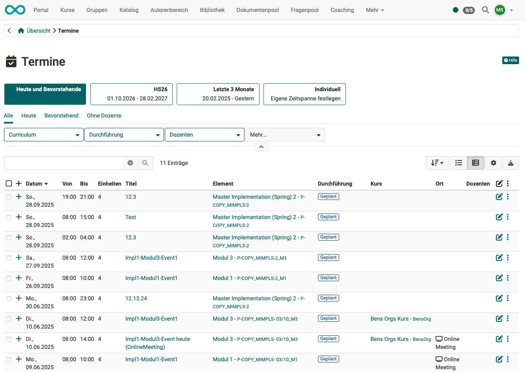This screenshot has width=525, height=372.
Task: Expand the Dozenten filter dropdown
Action: click(x=204, y=135)
